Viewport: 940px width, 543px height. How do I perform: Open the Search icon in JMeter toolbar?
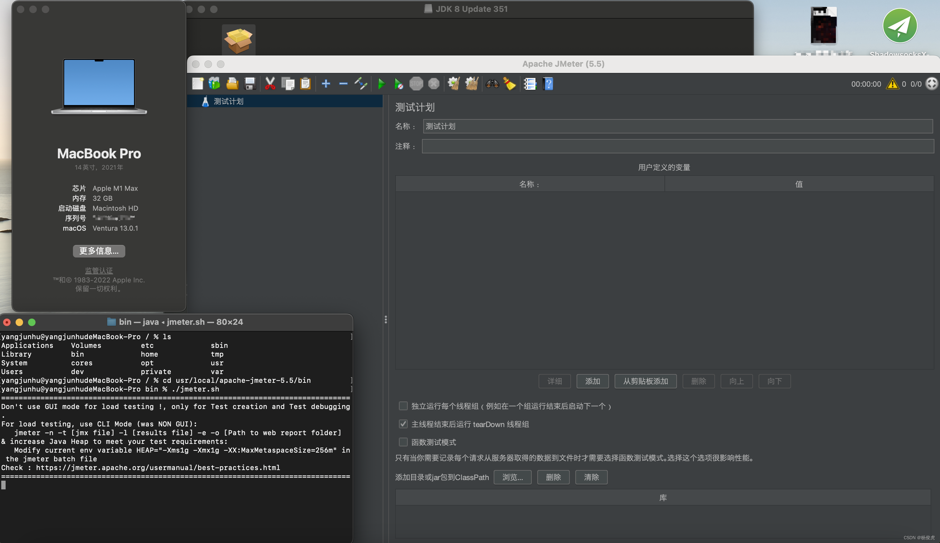492,84
